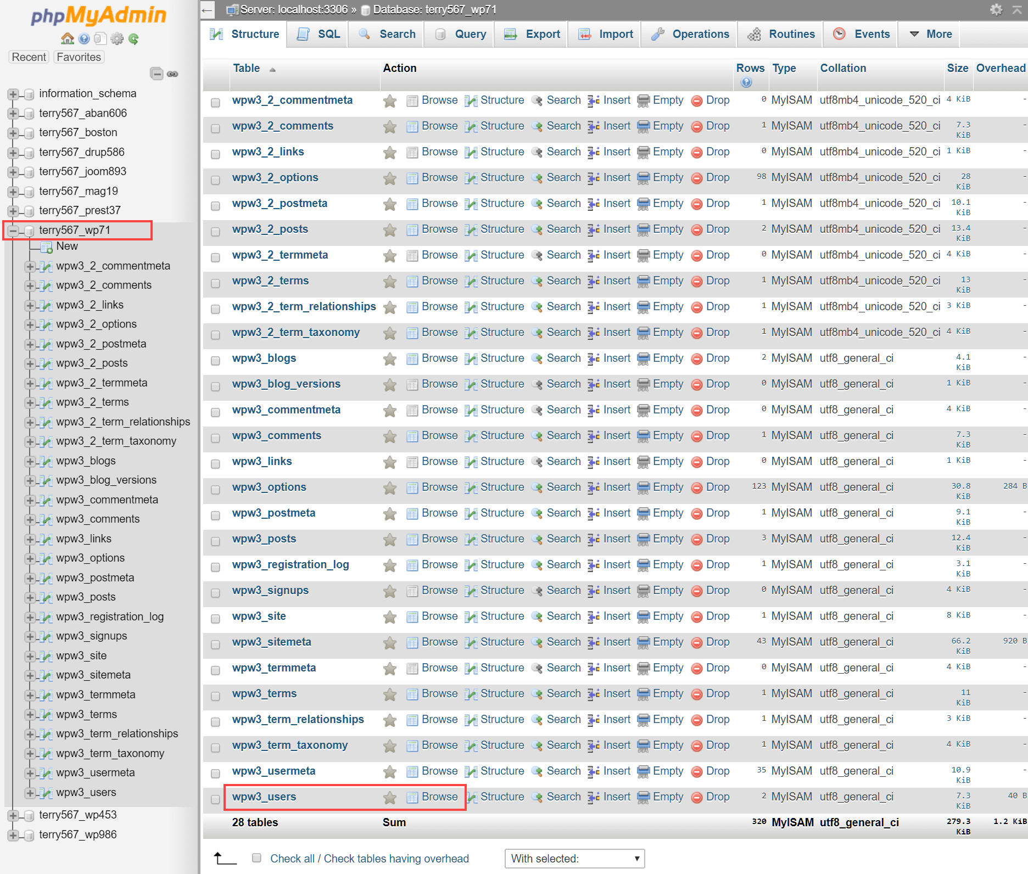Click the Recent button

click(29, 57)
